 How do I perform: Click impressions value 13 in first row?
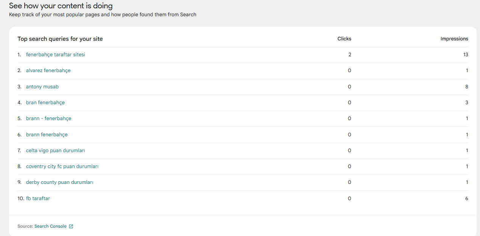466,55
